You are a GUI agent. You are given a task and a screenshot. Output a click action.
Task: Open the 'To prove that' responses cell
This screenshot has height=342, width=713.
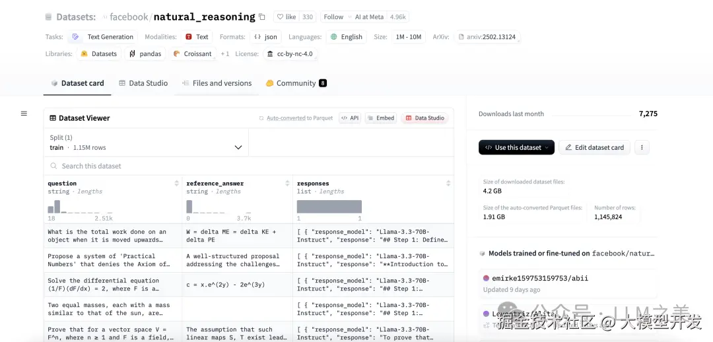pyautogui.click(x=373, y=333)
